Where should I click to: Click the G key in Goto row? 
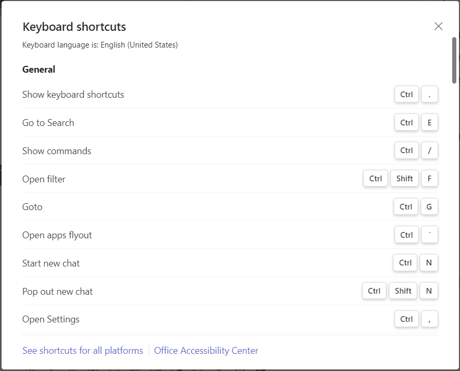(429, 206)
